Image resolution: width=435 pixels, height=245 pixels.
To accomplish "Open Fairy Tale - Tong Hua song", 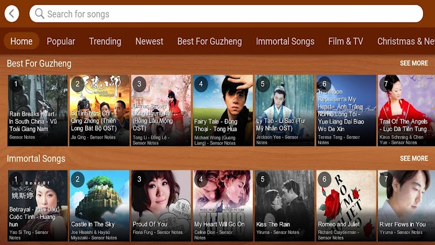I will click(222, 110).
